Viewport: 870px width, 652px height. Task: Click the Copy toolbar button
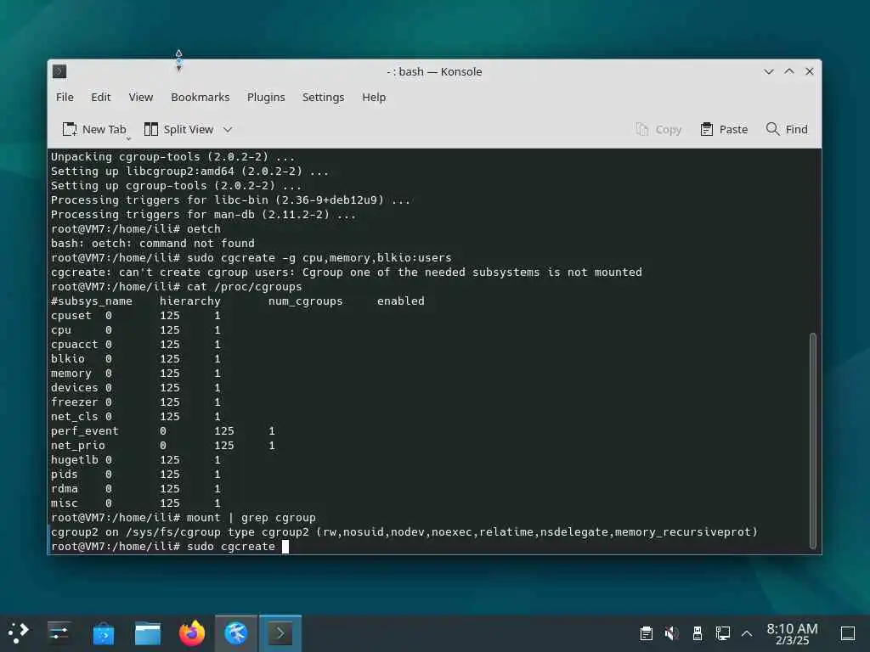(x=658, y=129)
